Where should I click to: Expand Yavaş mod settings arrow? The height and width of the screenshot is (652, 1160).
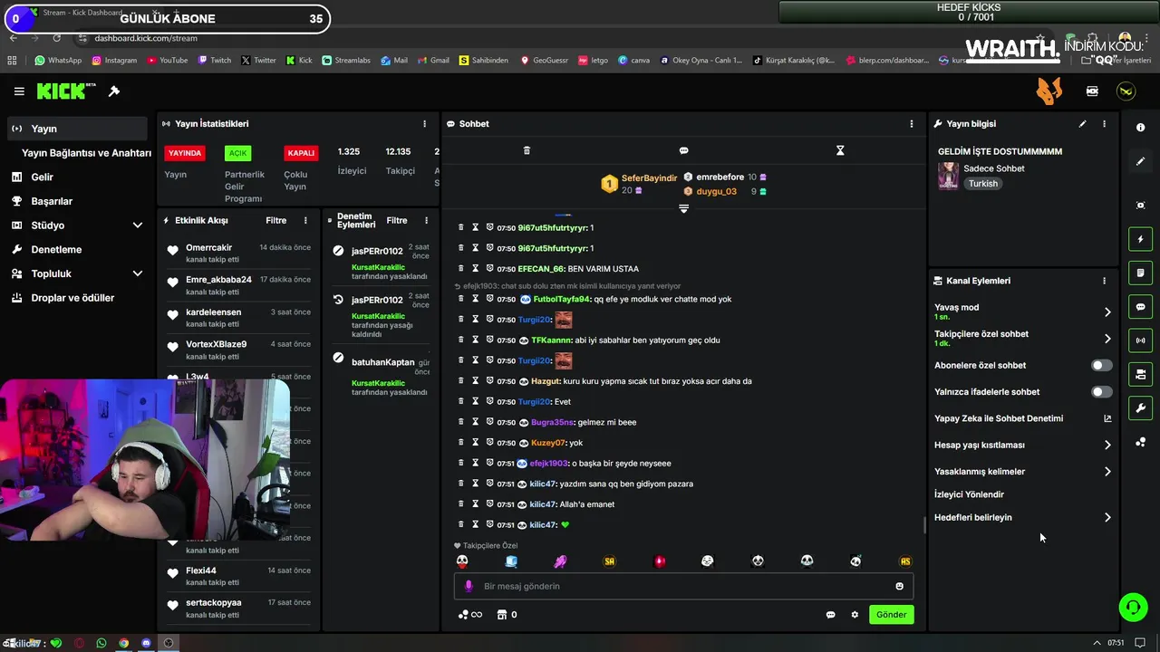pos(1107,312)
